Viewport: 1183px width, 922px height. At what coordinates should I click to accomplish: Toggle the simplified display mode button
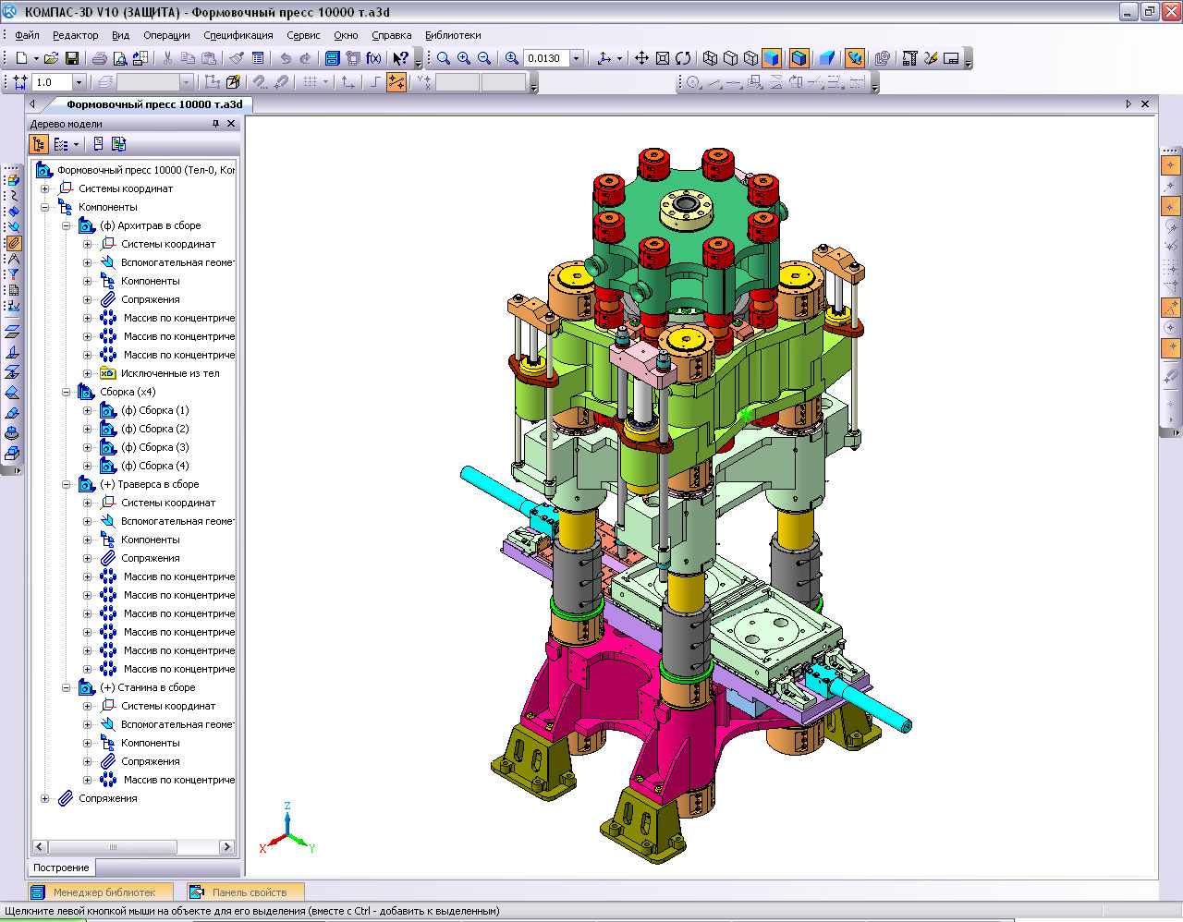855,58
